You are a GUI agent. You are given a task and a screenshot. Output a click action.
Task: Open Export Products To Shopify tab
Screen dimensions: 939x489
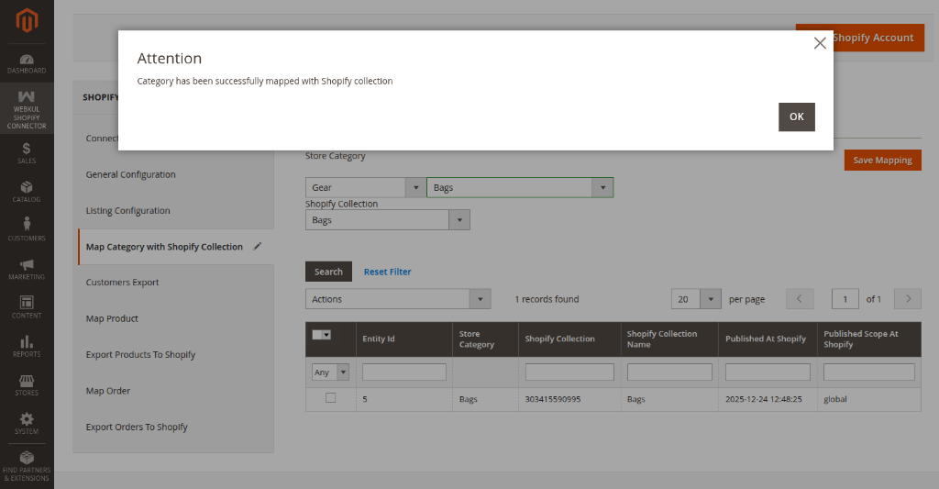click(140, 354)
